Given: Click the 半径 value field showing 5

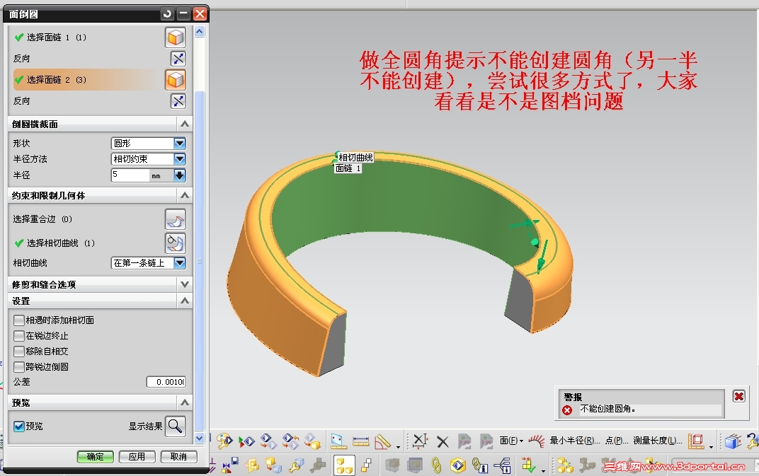Looking at the screenshot, I should pyautogui.click(x=130, y=175).
